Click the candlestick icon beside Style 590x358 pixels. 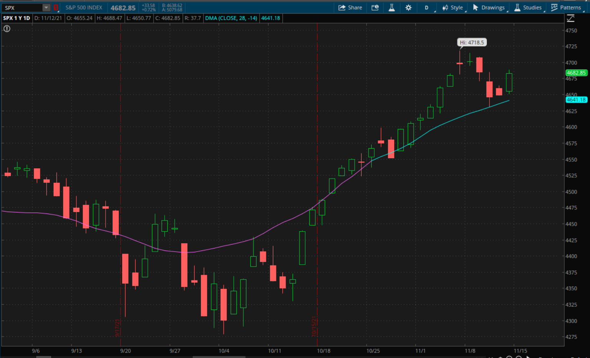(x=445, y=8)
